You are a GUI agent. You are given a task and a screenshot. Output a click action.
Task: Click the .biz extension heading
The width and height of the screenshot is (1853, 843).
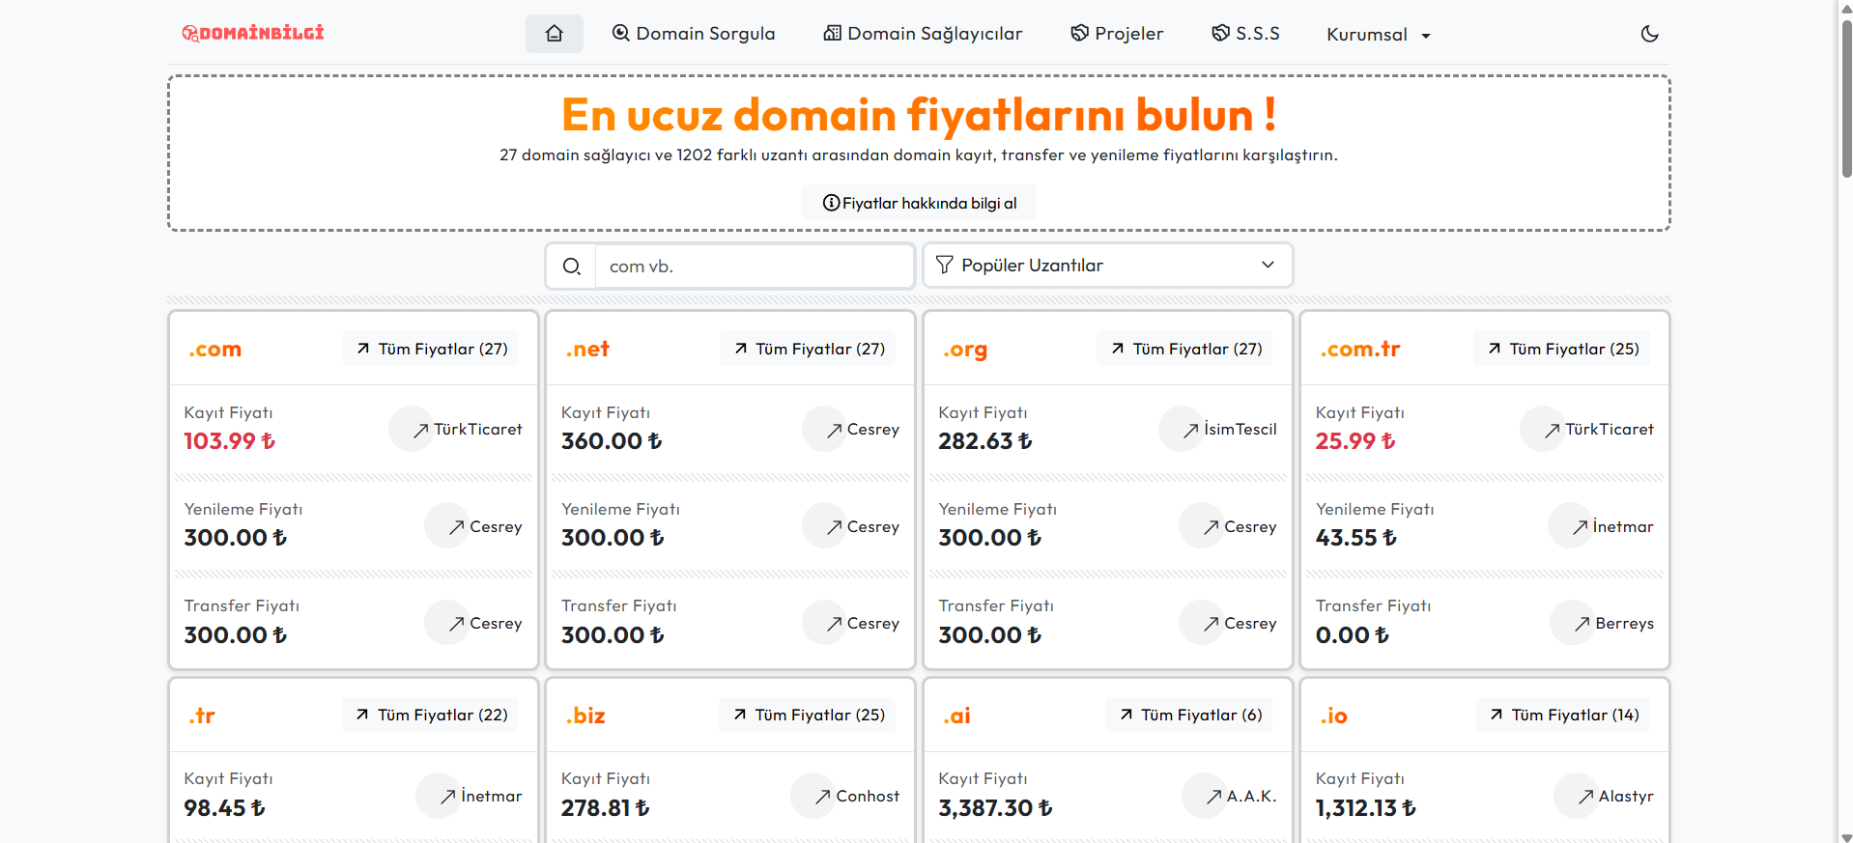[x=585, y=716]
